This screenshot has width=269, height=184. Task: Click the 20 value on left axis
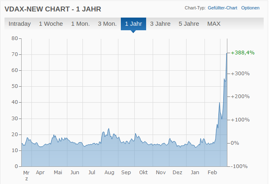click(15, 135)
